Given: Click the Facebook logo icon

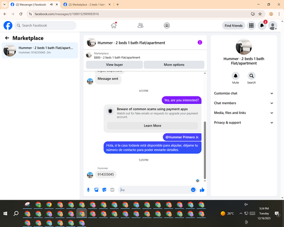Looking at the screenshot, I should click(x=8, y=26).
